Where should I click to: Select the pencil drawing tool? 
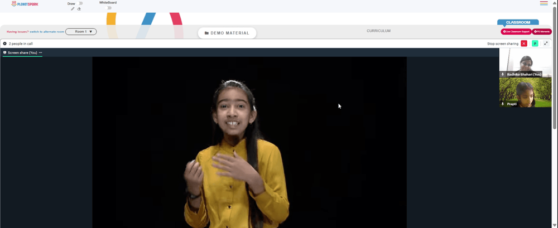(73, 8)
